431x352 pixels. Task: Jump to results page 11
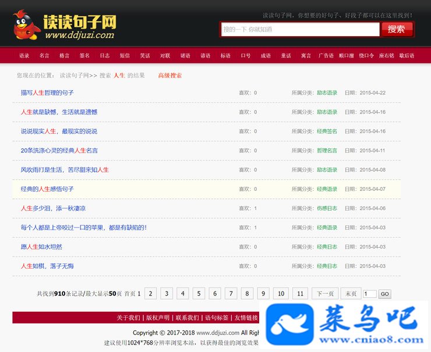300,293
